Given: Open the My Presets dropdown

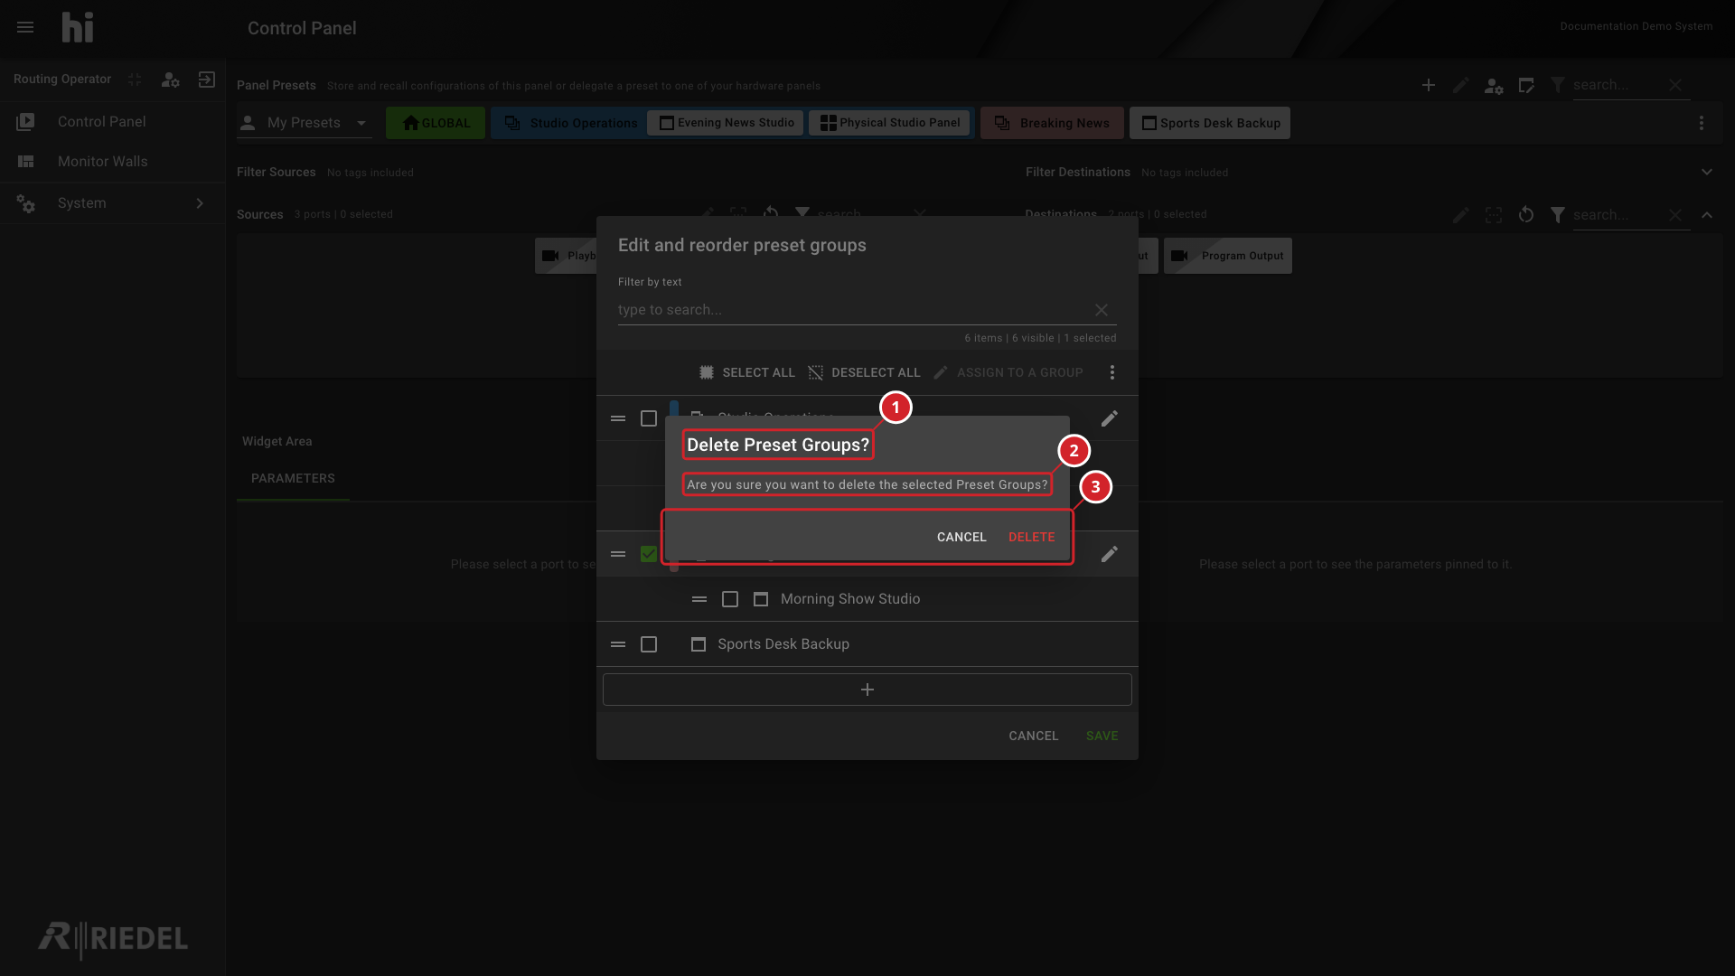Looking at the screenshot, I should pos(305,123).
